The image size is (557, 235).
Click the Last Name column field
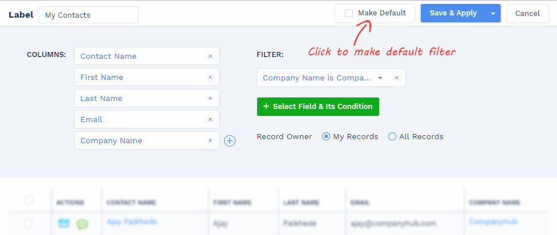pyautogui.click(x=147, y=98)
